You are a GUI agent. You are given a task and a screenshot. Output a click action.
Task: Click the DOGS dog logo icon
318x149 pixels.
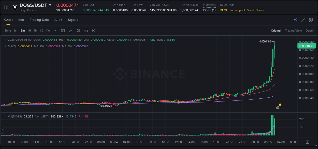15,7
